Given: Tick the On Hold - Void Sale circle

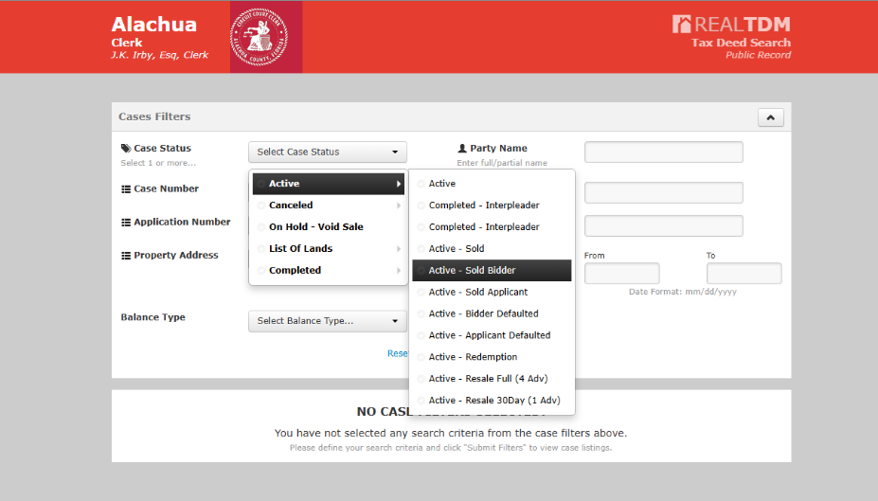Looking at the screenshot, I should click(261, 227).
